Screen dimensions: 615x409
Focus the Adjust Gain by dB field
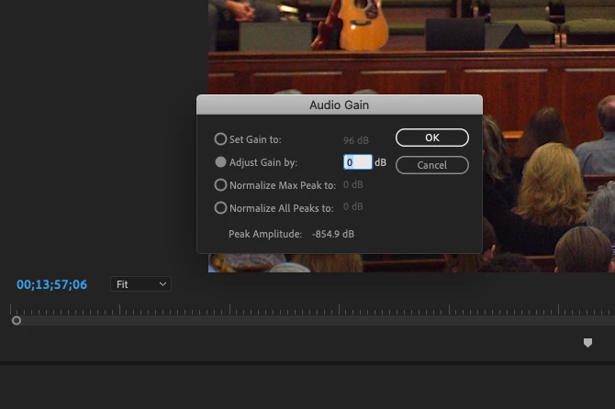(x=358, y=161)
